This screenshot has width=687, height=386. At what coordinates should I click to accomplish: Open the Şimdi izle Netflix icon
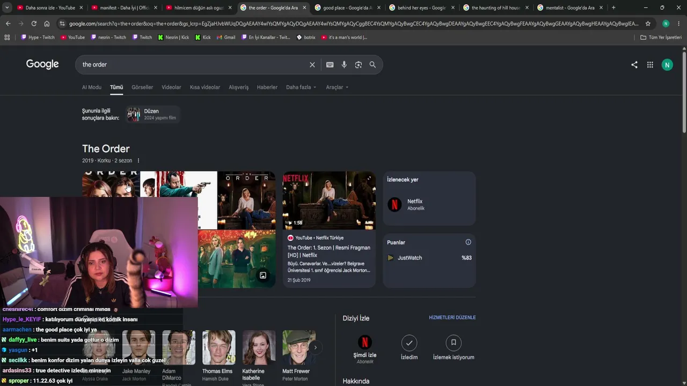(x=364, y=342)
